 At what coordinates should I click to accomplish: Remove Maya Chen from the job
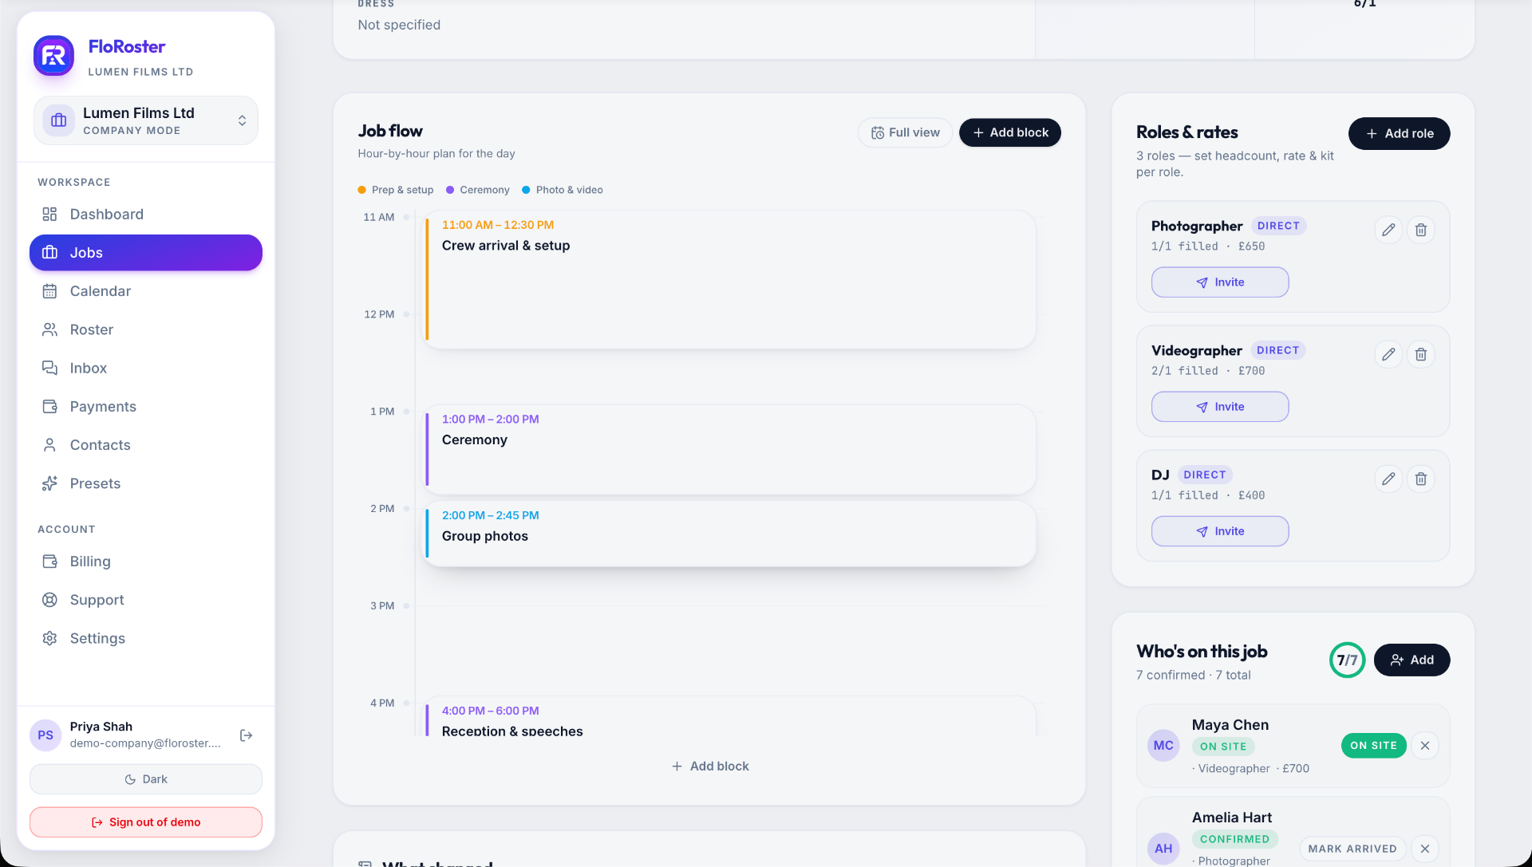(1424, 746)
